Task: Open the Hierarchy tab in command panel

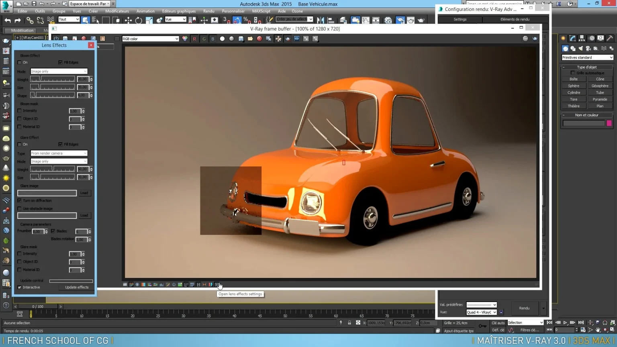Action: 582,39
